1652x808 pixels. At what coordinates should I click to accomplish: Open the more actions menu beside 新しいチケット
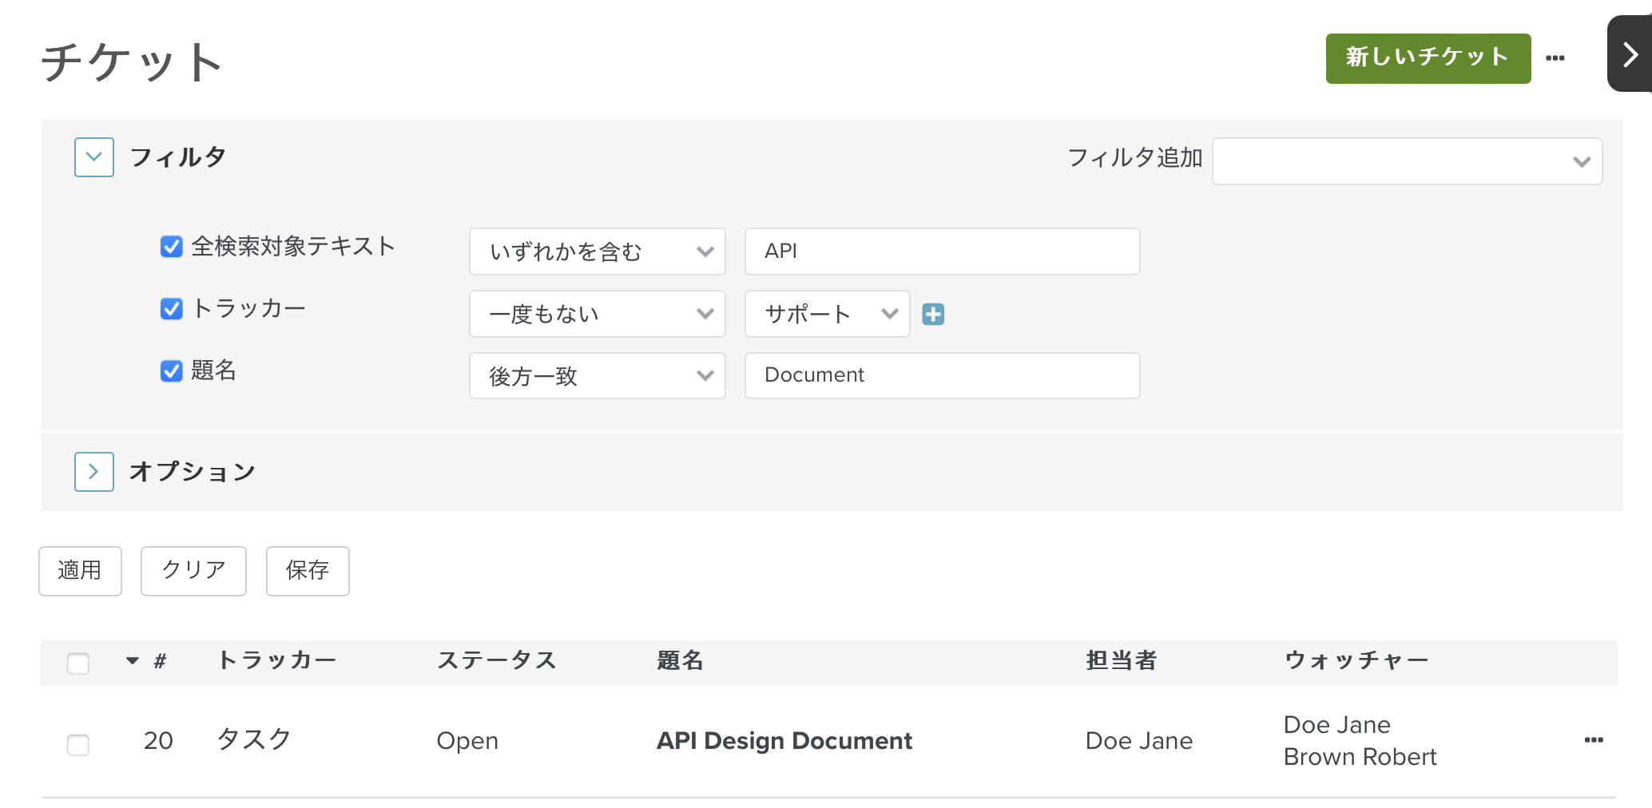1555,58
